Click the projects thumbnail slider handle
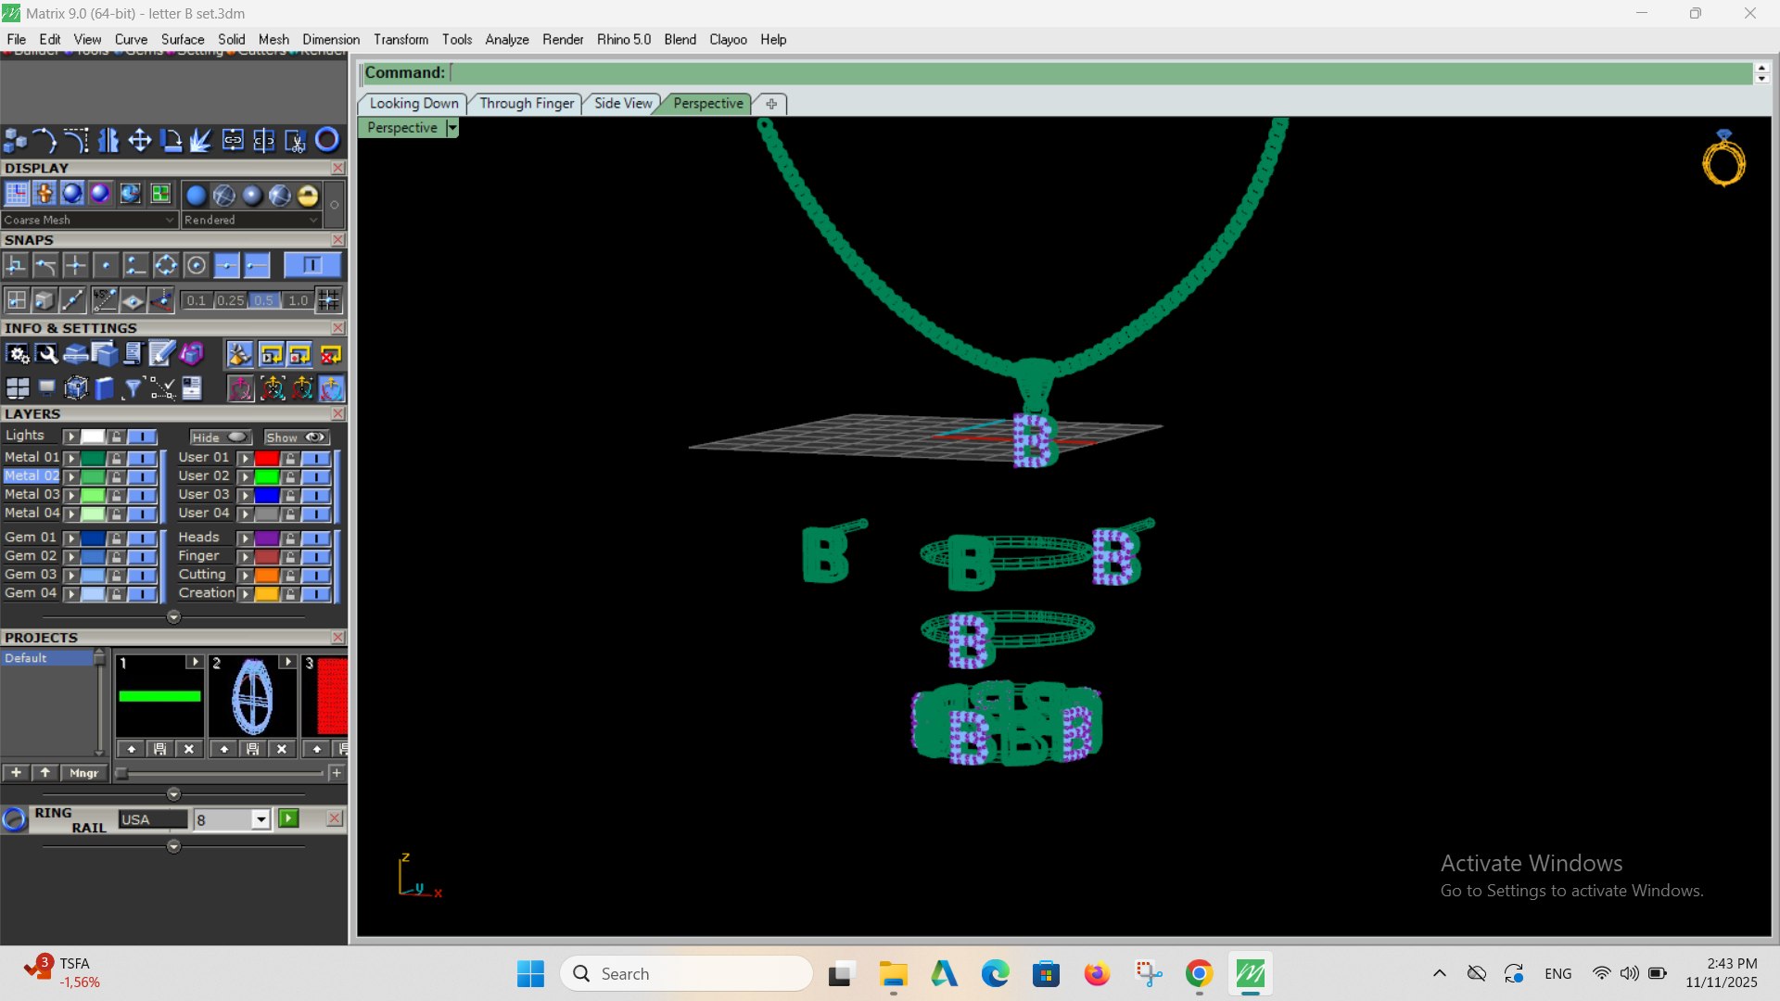The height and width of the screenshot is (1001, 1780). tap(121, 773)
